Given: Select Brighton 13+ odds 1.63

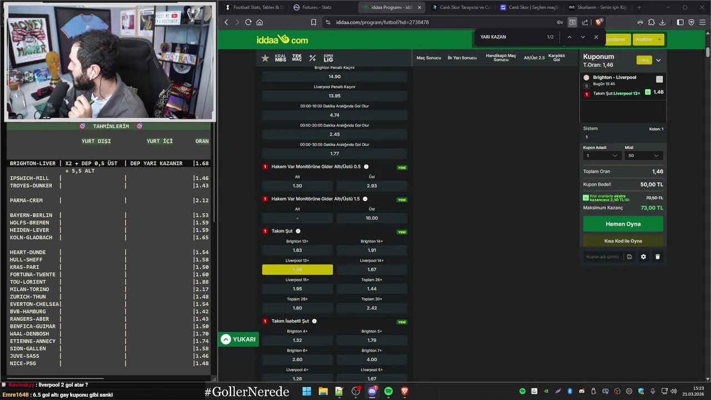Looking at the screenshot, I should 297,250.
